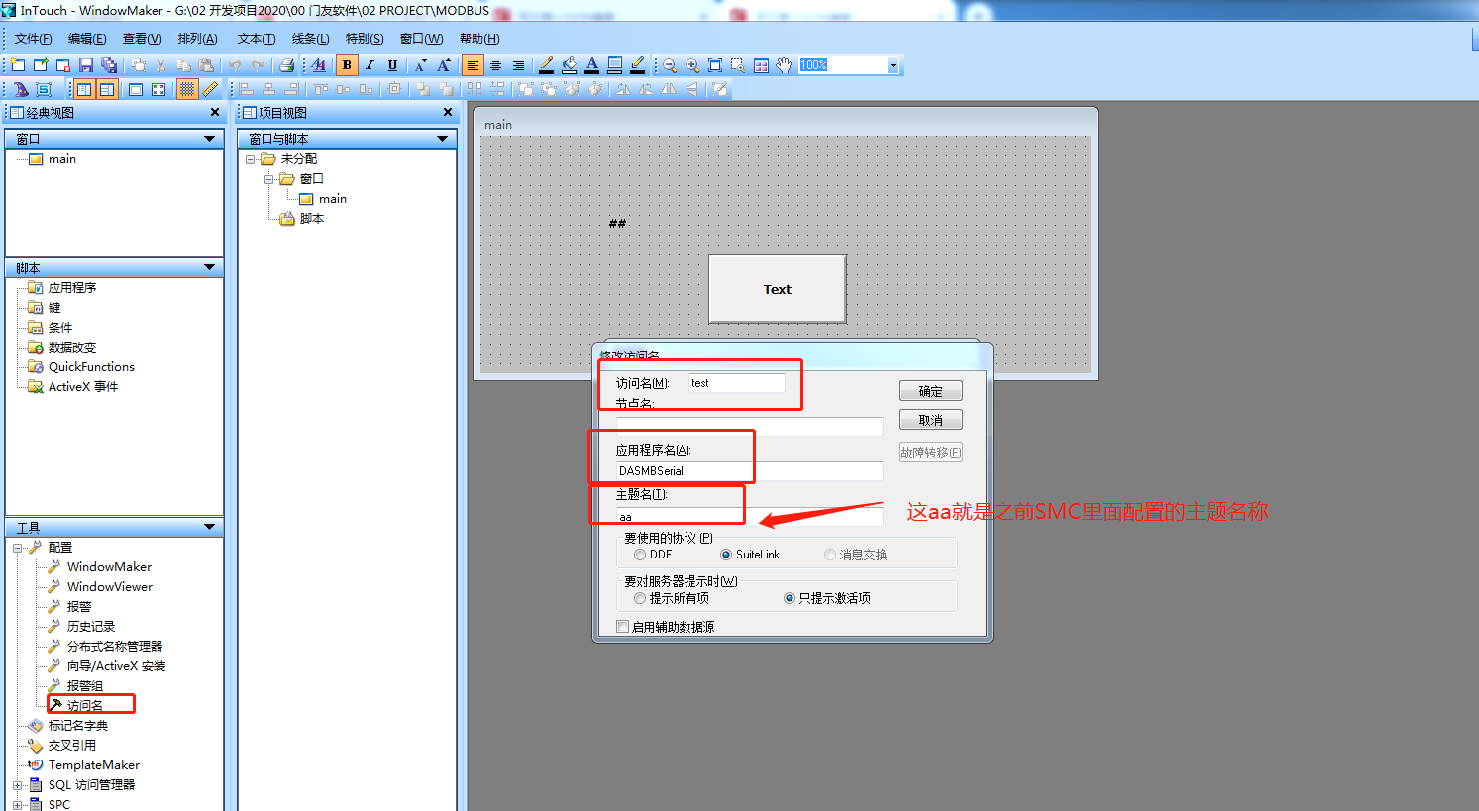This screenshot has height=811, width=1479.
Task: Choose the DDE protocol option
Action: pos(639,555)
